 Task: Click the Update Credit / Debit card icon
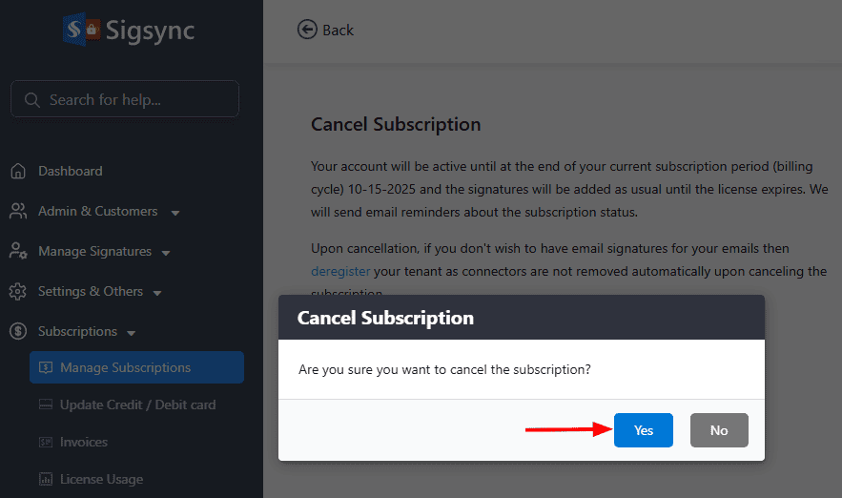45,405
